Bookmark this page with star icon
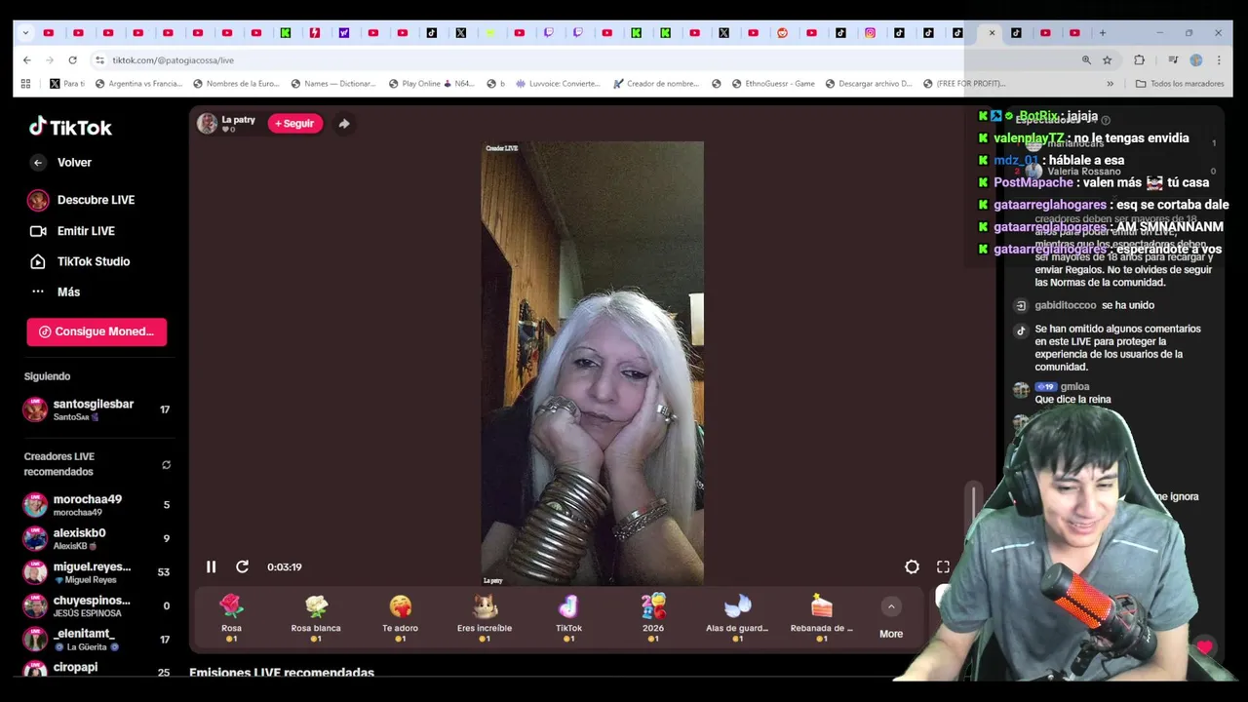1248x702 pixels. [1107, 59]
